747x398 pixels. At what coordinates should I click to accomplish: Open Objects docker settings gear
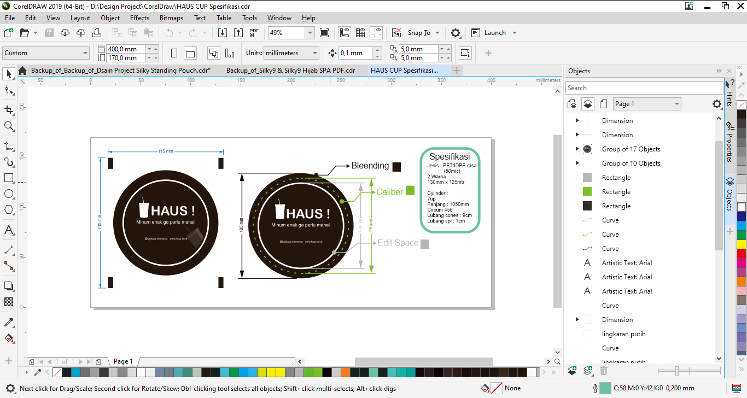coord(717,104)
